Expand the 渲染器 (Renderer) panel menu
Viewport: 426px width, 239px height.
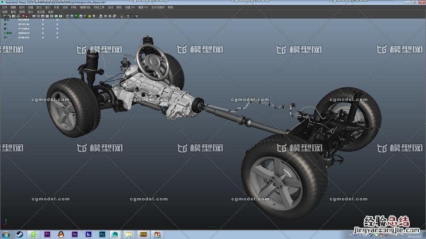[x=41, y=12]
